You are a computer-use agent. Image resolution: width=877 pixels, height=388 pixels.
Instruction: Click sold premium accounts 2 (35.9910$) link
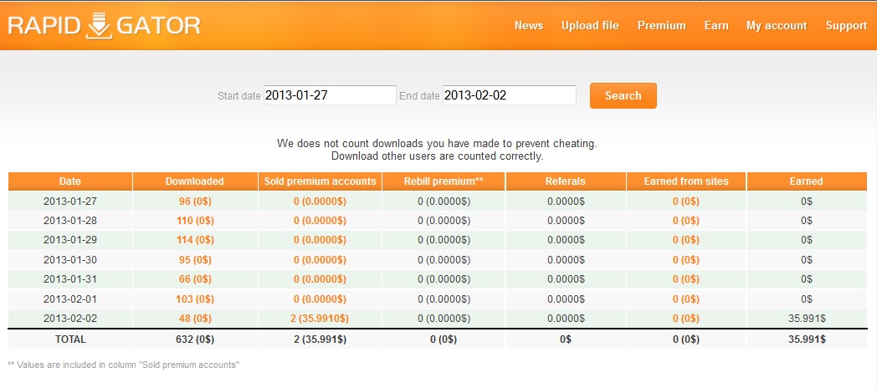point(320,318)
